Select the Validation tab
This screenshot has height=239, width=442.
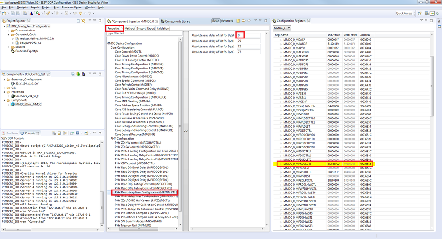point(163,28)
